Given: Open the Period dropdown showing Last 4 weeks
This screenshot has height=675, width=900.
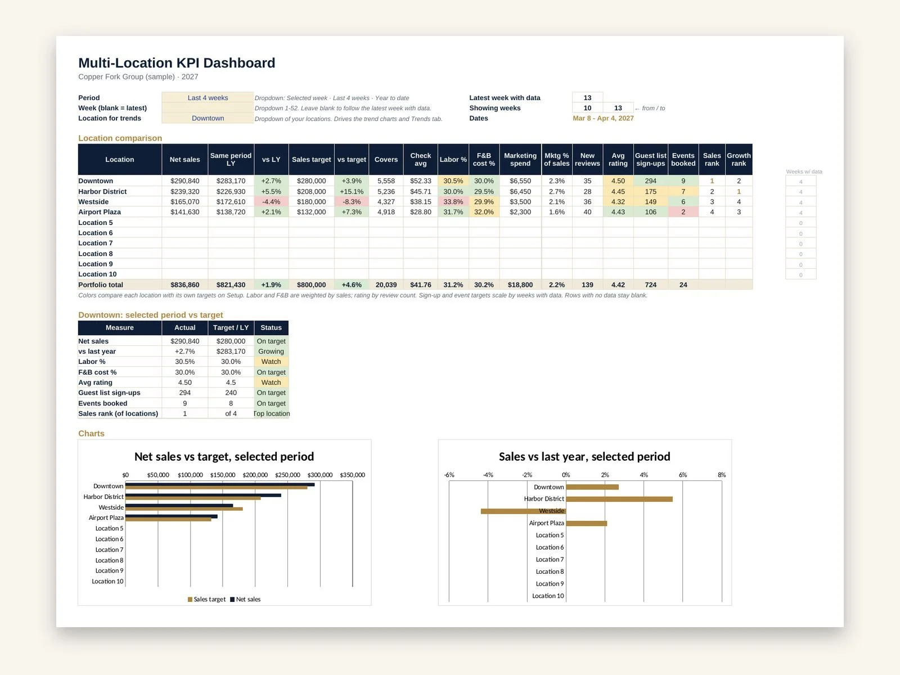Looking at the screenshot, I should 208,98.
